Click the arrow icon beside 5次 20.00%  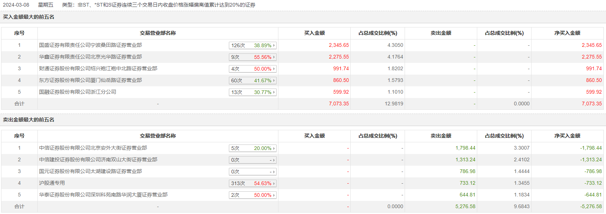(274, 149)
